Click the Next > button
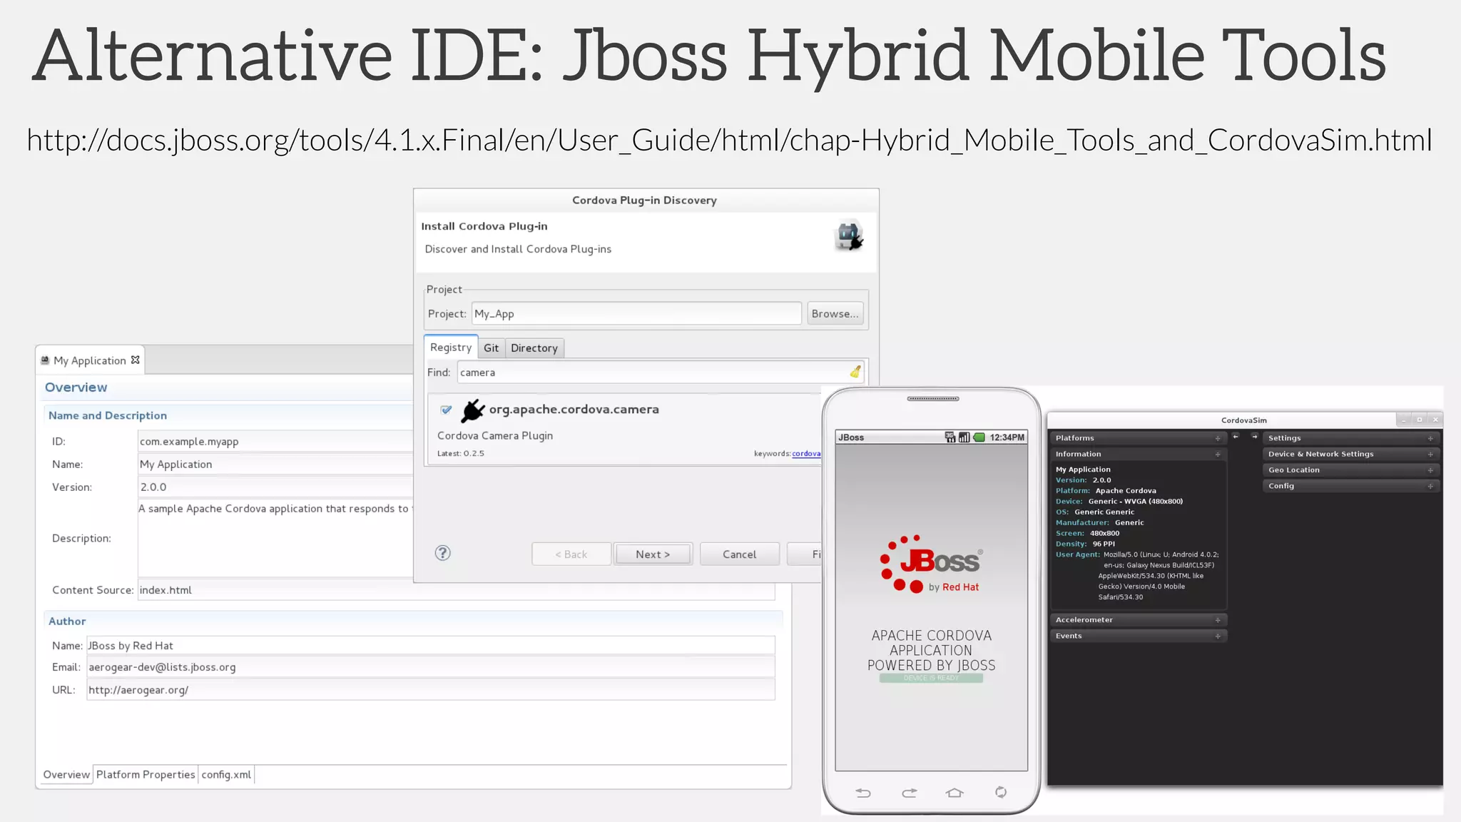Screen dimensions: 1461x822 pyautogui.click(x=653, y=554)
